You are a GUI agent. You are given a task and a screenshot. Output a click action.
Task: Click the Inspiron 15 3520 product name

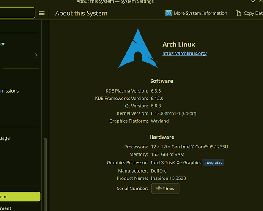click(x=168, y=178)
